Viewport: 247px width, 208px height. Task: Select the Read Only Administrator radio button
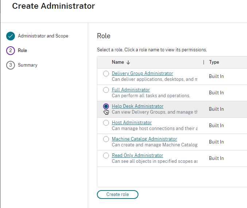106,156
